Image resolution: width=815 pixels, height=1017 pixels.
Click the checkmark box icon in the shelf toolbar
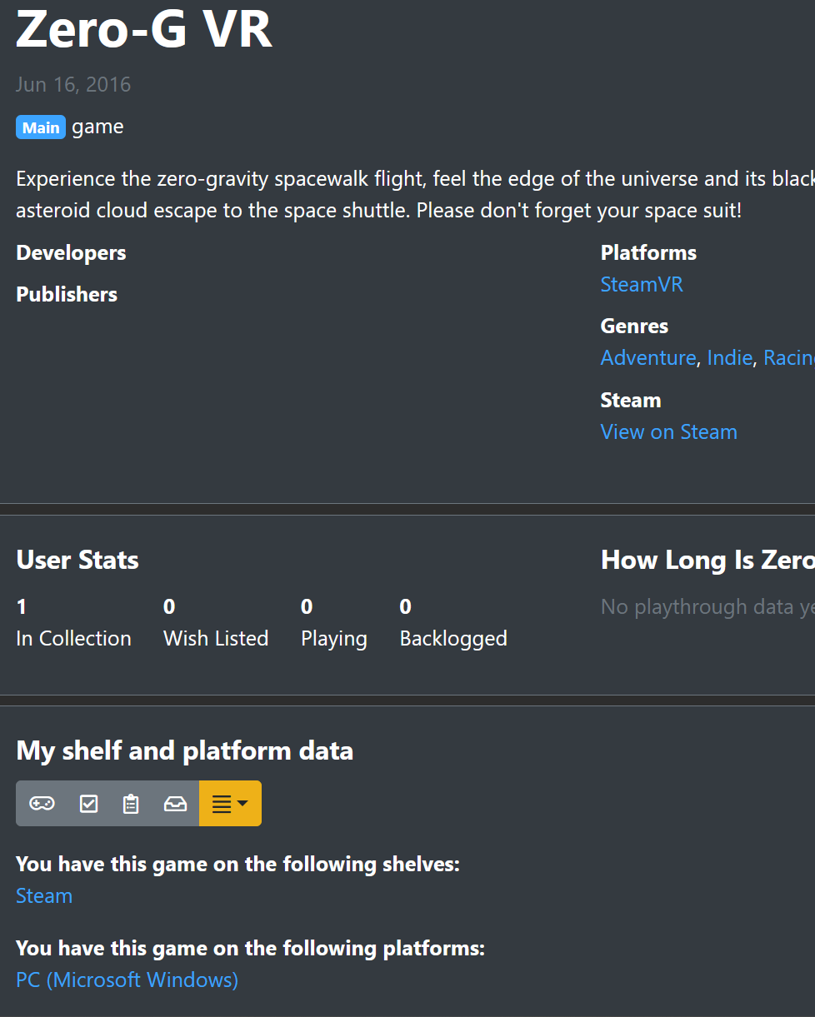tap(88, 804)
